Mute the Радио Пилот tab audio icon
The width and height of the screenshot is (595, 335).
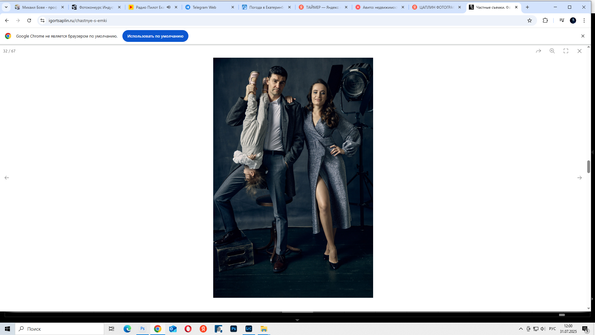click(x=169, y=7)
